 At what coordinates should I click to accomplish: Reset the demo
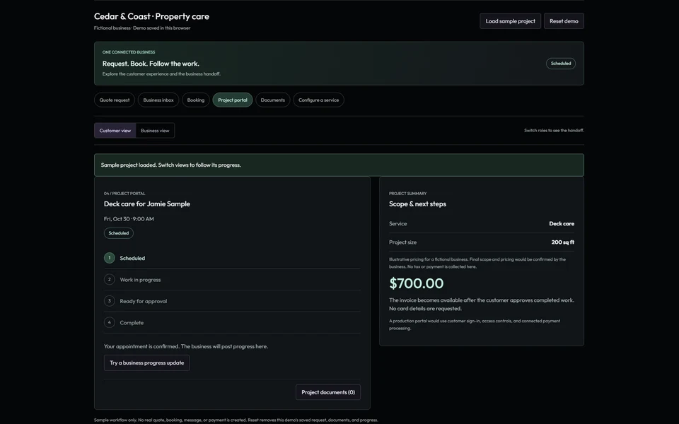pos(564,20)
